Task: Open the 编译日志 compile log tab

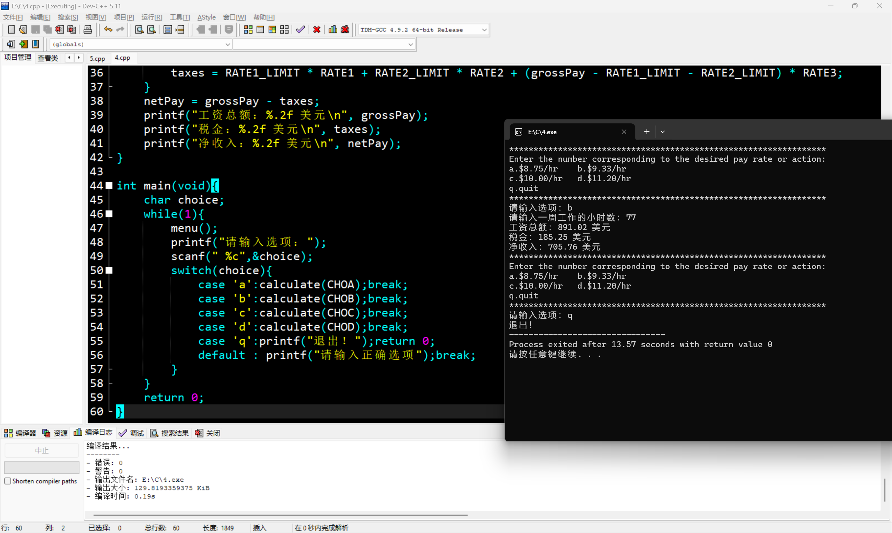Action: coord(93,433)
